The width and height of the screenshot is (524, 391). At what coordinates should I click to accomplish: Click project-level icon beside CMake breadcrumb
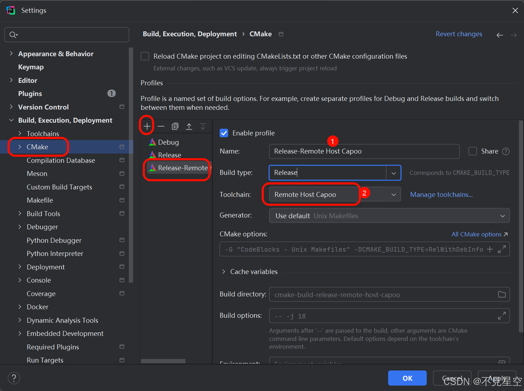pyautogui.click(x=281, y=34)
